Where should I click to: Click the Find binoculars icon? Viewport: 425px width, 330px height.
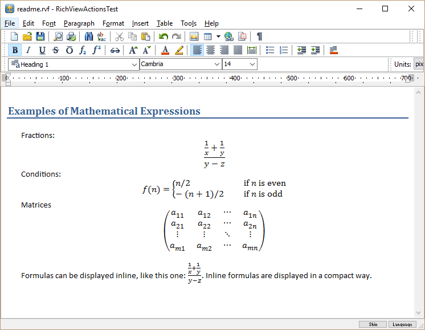pos(89,36)
